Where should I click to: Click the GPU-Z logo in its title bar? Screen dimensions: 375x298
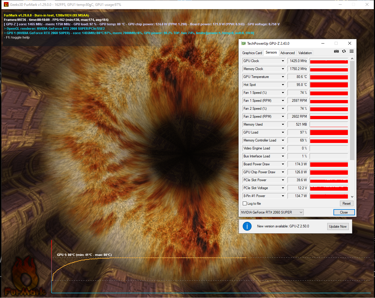point(243,43)
